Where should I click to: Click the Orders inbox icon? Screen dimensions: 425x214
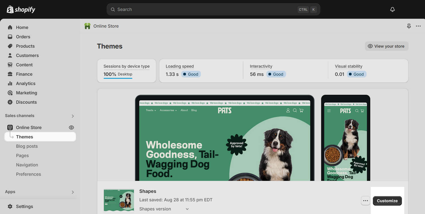pos(10,37)
